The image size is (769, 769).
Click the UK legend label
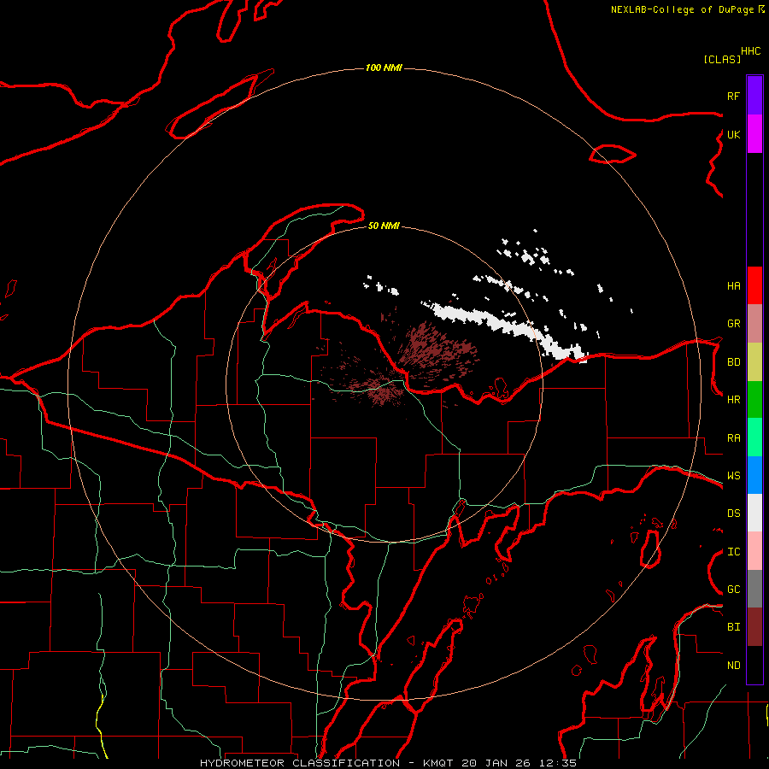tap(733, 134)
